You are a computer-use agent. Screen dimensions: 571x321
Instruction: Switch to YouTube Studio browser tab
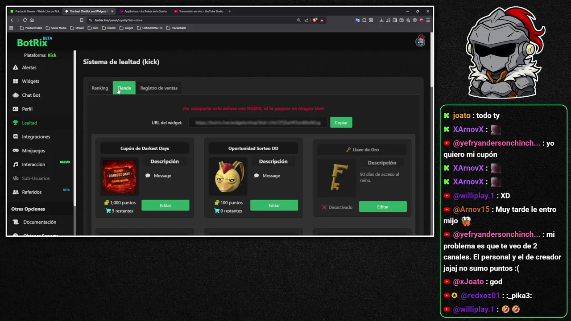click(198, 11)
